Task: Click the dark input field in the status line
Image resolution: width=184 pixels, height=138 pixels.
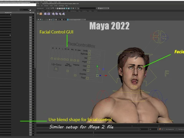Action: [x=88, y=8]
